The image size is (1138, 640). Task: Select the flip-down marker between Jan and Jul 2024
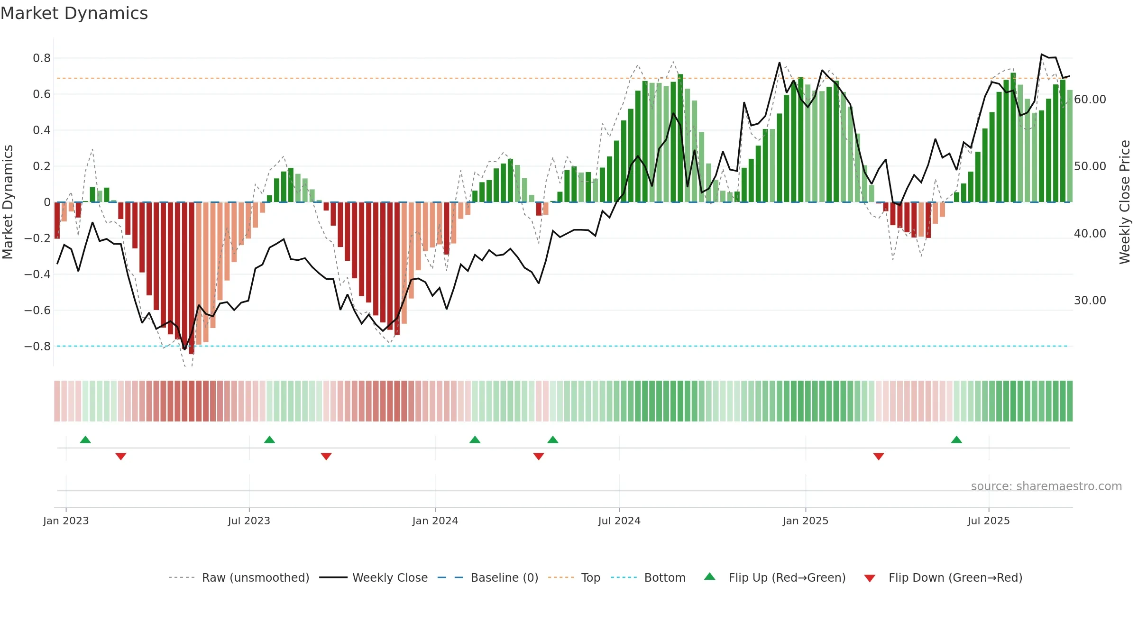coord(539,456)
